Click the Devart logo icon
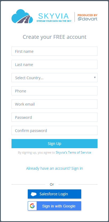 pos(88,19)
